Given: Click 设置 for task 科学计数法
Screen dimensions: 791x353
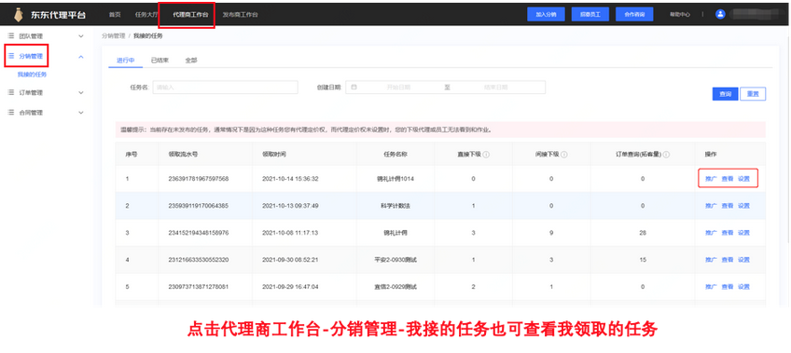Looking at the screenshot, I should pos(743,206).
